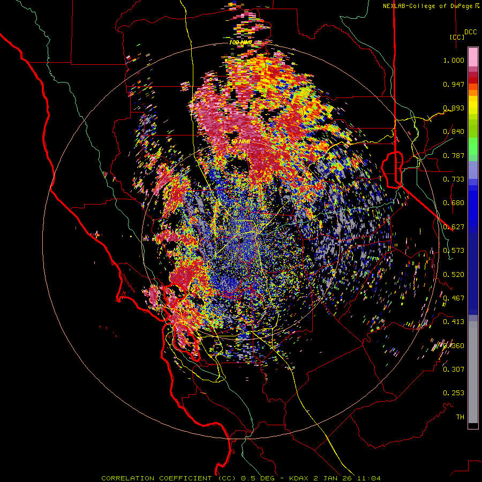Screen dimensions: 482x482
Task: Click the 0.360 legend value
Action: point(454,346)
